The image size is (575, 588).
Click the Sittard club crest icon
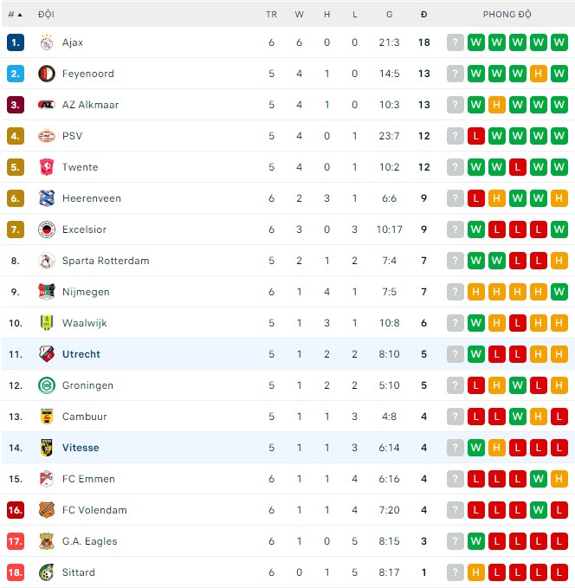[x=47, y=572]
